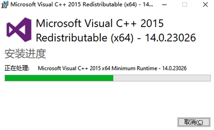
Task: Click the 安装进度 heading
Action: pos(25,54)
